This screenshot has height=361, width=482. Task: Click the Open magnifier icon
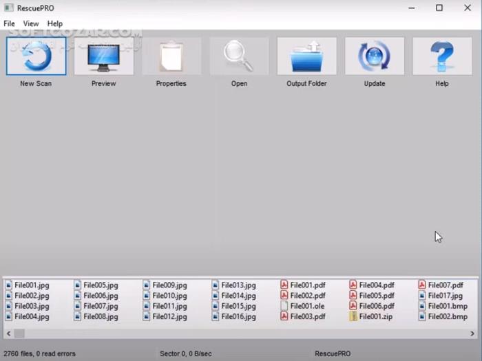(x=239, y=56)
